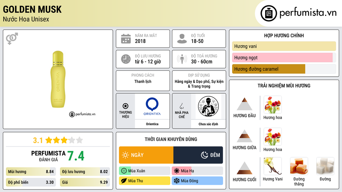Click the age range value 18-50
Image resolution: width=342 pixels, height=192 pixels.
pos(197,41)
